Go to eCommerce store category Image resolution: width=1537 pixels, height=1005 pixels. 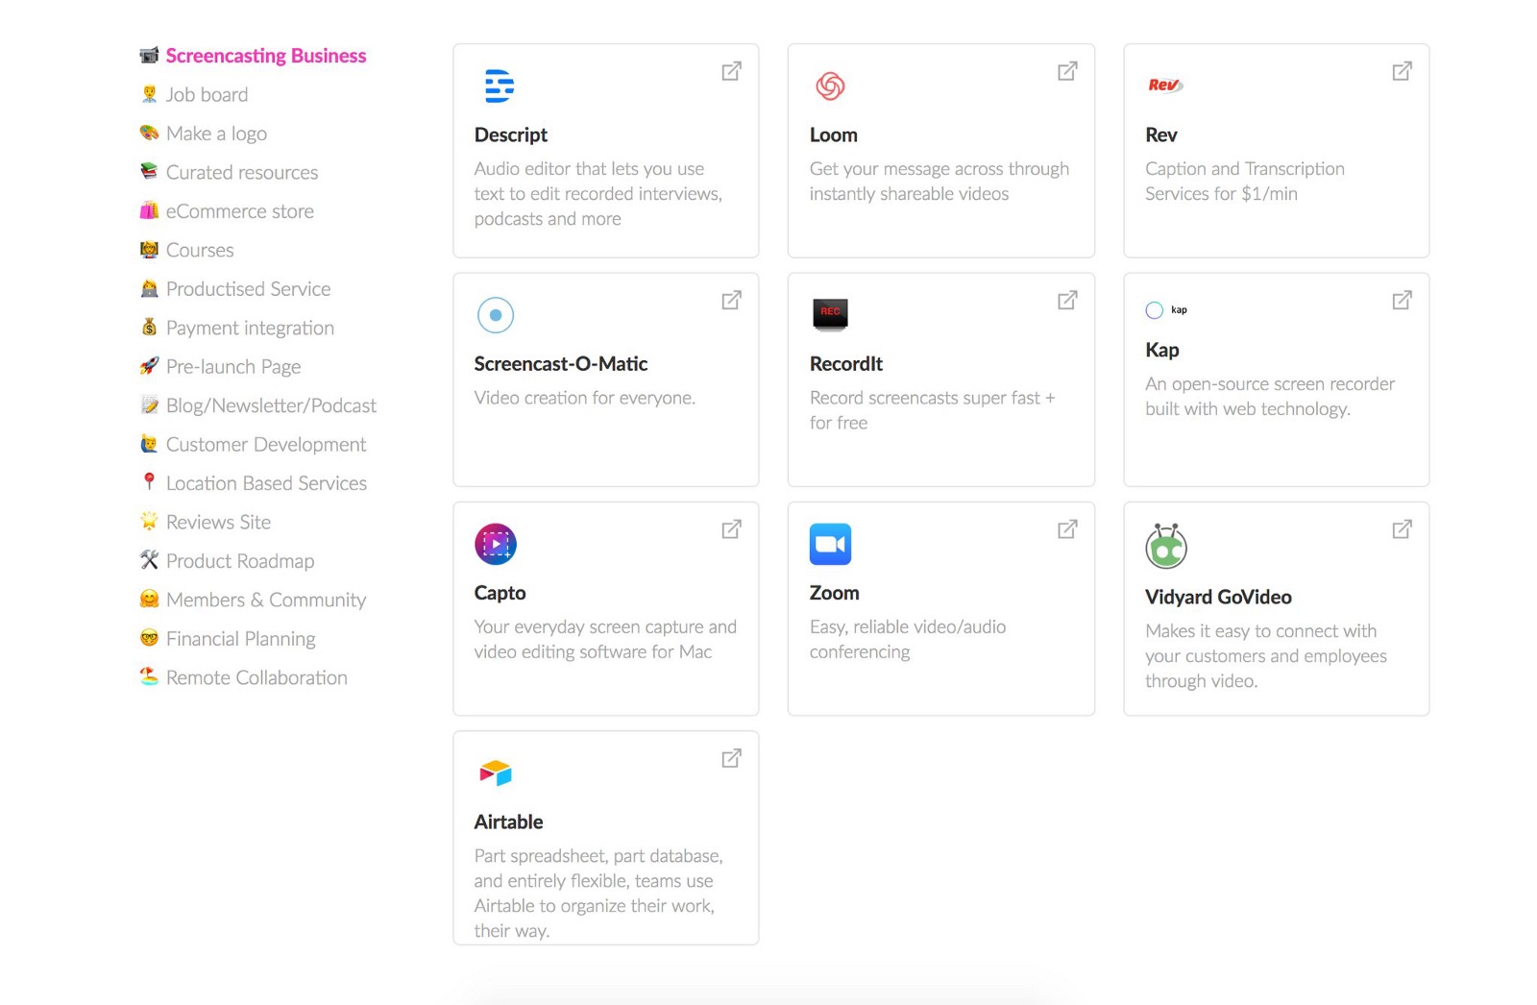[x=239, y=211]
